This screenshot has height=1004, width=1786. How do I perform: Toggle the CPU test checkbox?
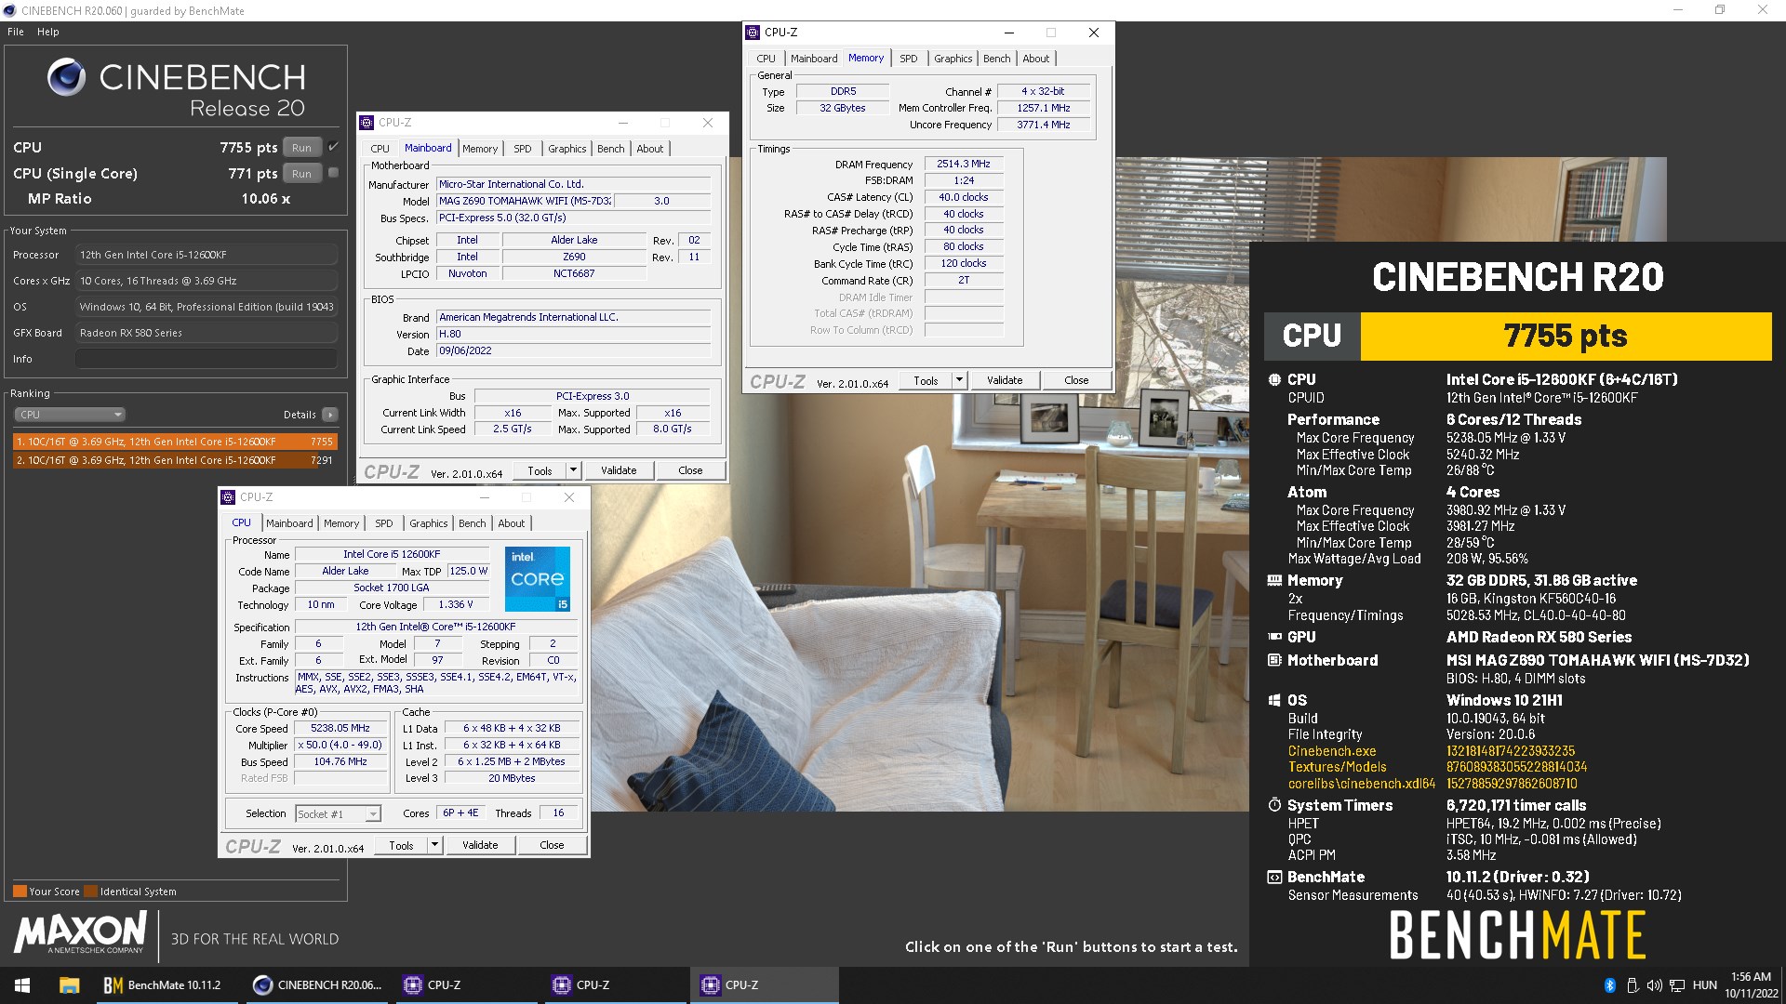point(333,147)
